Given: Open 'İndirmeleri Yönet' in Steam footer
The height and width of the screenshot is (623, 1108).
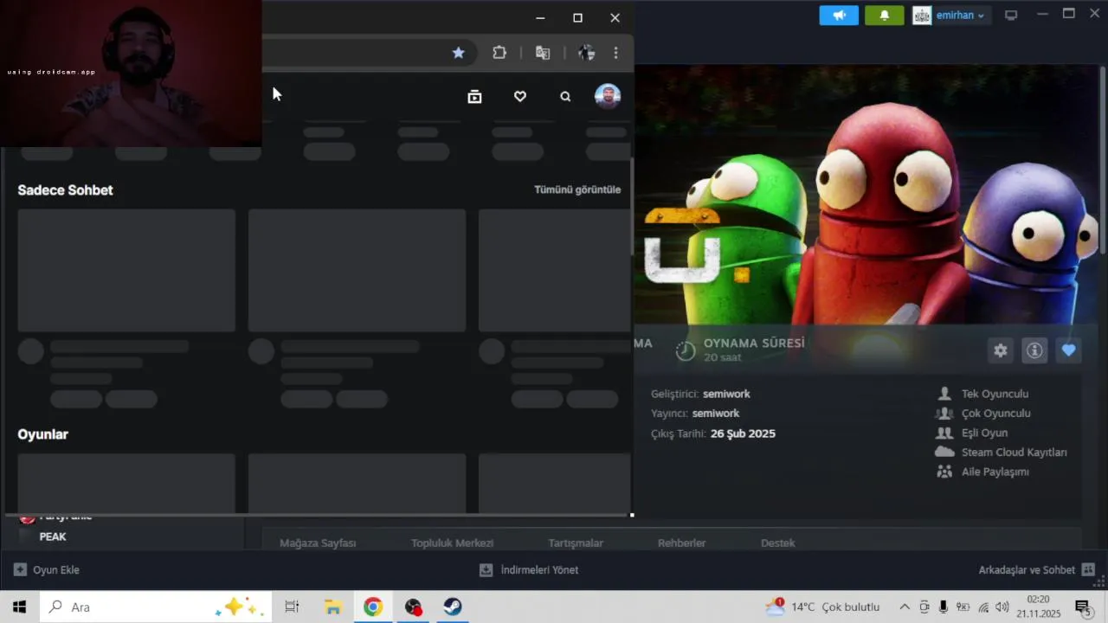Looking at the screenshot, I should coord(529,570).
